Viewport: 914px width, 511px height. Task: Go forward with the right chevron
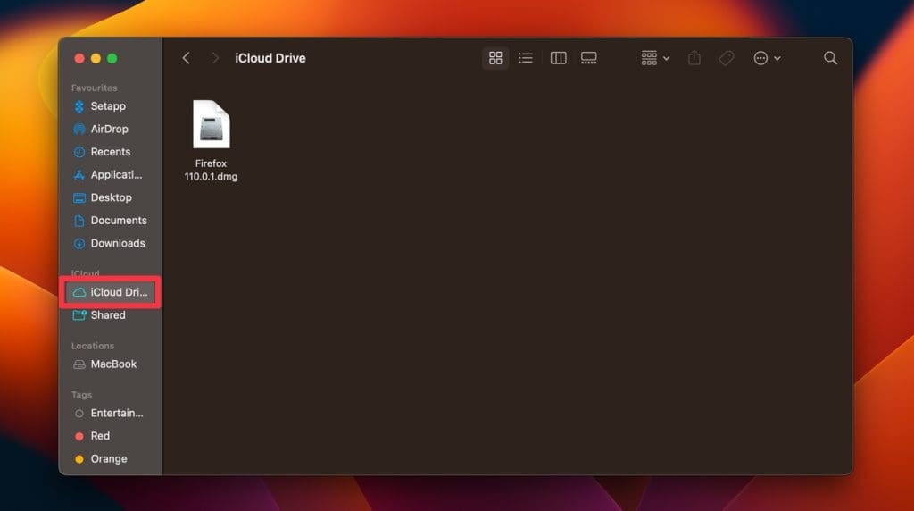tap(215, 58)
